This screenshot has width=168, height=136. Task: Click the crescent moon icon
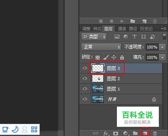15,129
